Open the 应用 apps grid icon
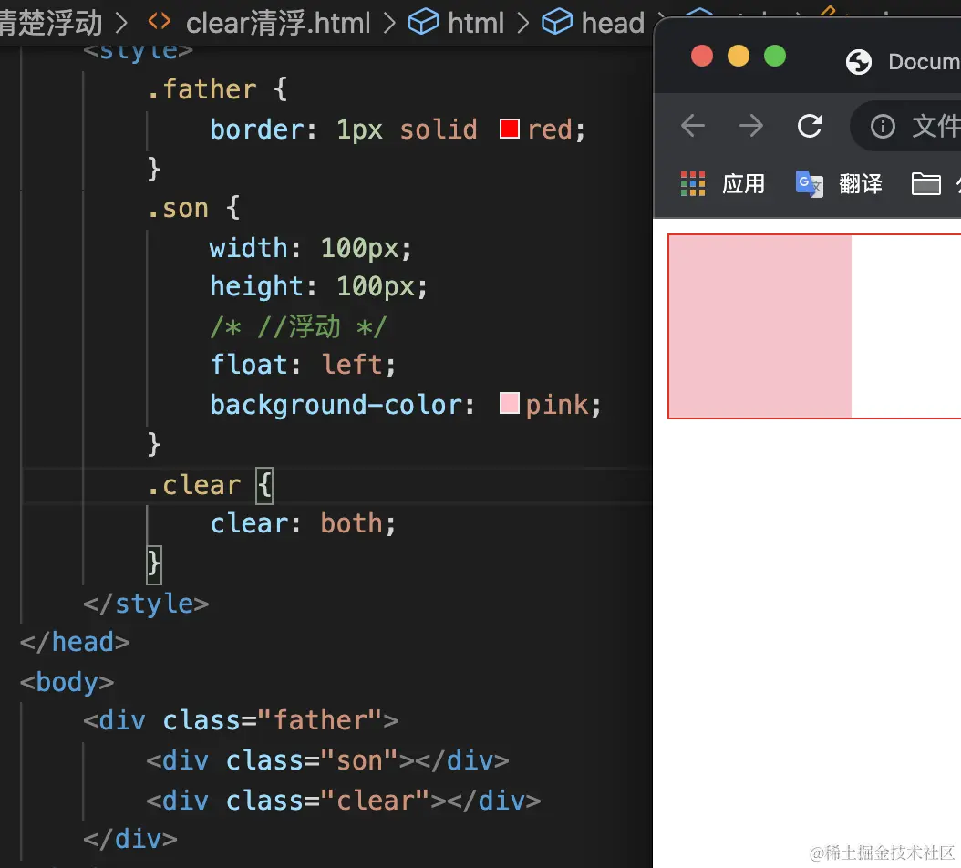961x868 pixels. click(693, 184)
